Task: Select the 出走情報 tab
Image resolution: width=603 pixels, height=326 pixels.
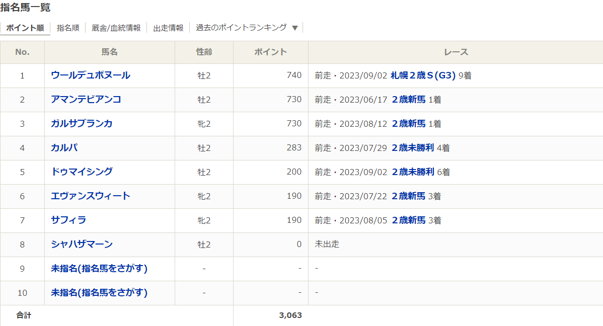Action: [x=168, y=28]
